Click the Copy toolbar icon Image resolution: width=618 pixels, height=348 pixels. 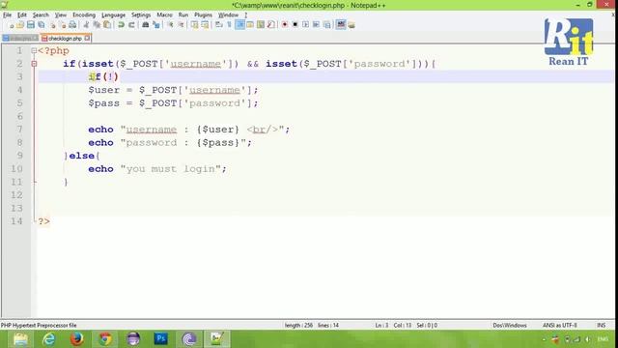click(x=97, y=25)
